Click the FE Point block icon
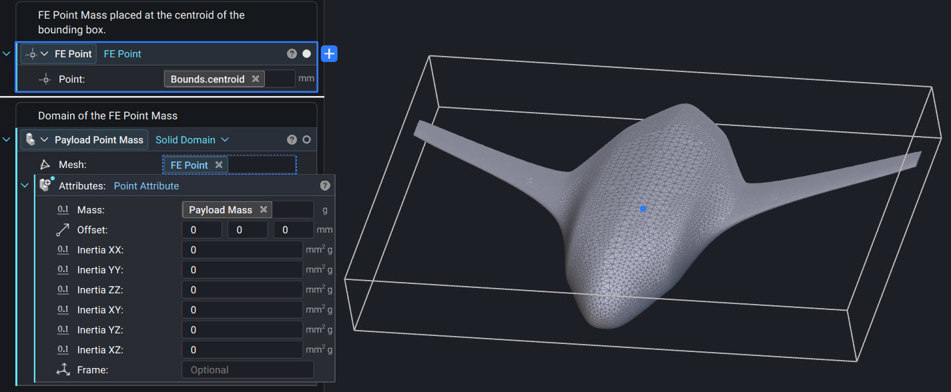 (x=31, y=54)
